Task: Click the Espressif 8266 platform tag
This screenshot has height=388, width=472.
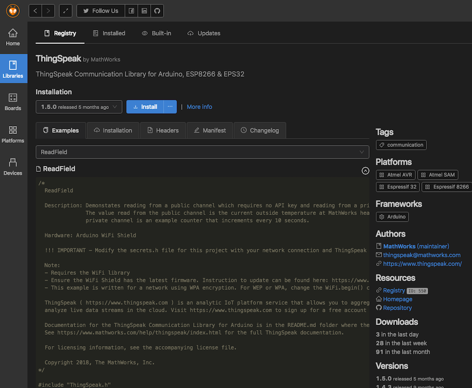Action: click(447, 187)
